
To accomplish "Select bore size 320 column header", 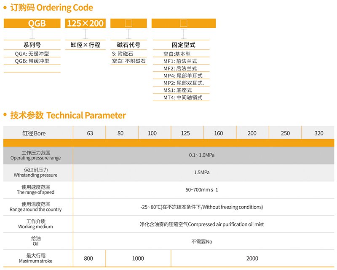I will click(319, 133).
